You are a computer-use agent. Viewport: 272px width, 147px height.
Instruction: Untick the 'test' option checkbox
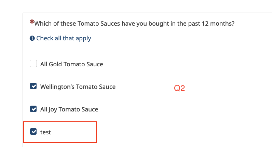click(33, 132)
